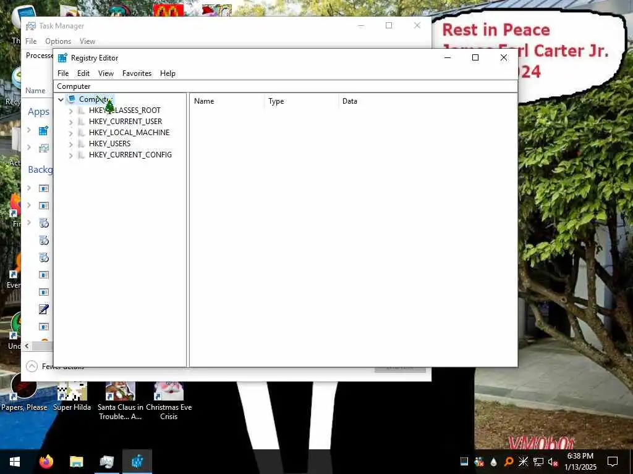Viewport: 633px width, 474px height.
Task: Open the Windows Start menu
Action: point(15,462)
